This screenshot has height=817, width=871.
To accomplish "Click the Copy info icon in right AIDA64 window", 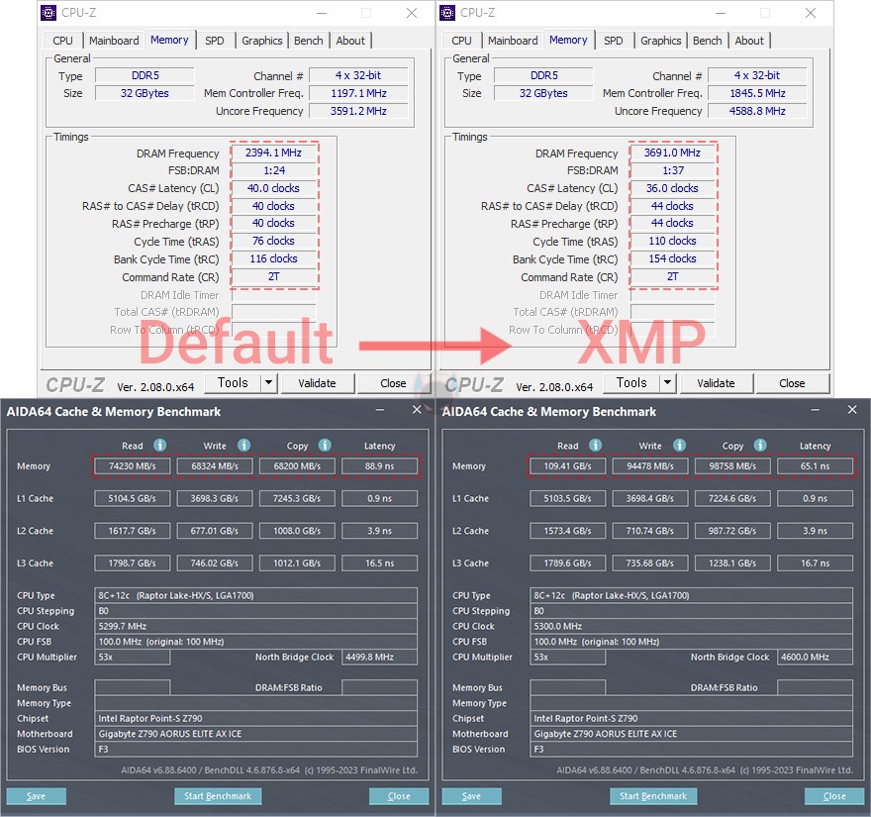I will (x=761, y=446).
